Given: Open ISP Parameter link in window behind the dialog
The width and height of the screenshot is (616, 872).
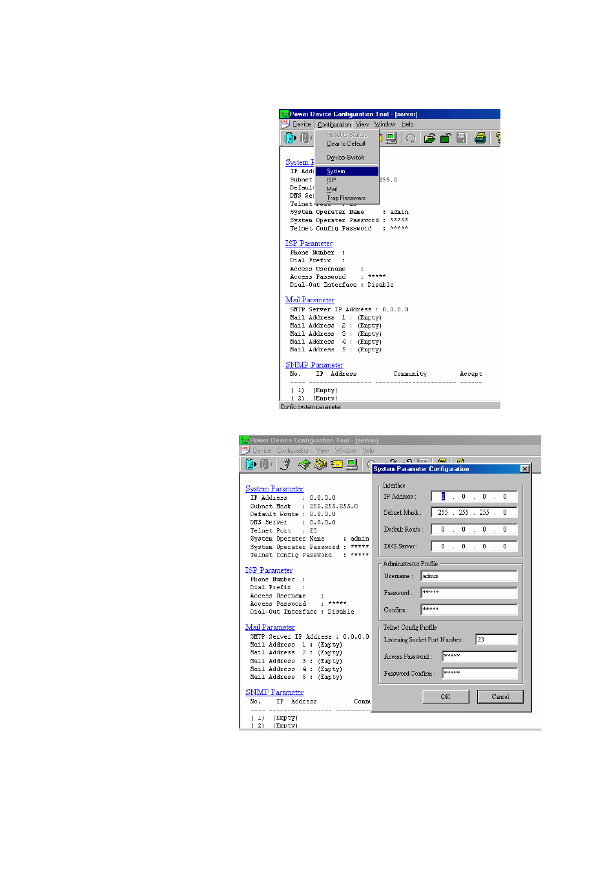Looking at the screenshot, I should click(x=269, y=570).
